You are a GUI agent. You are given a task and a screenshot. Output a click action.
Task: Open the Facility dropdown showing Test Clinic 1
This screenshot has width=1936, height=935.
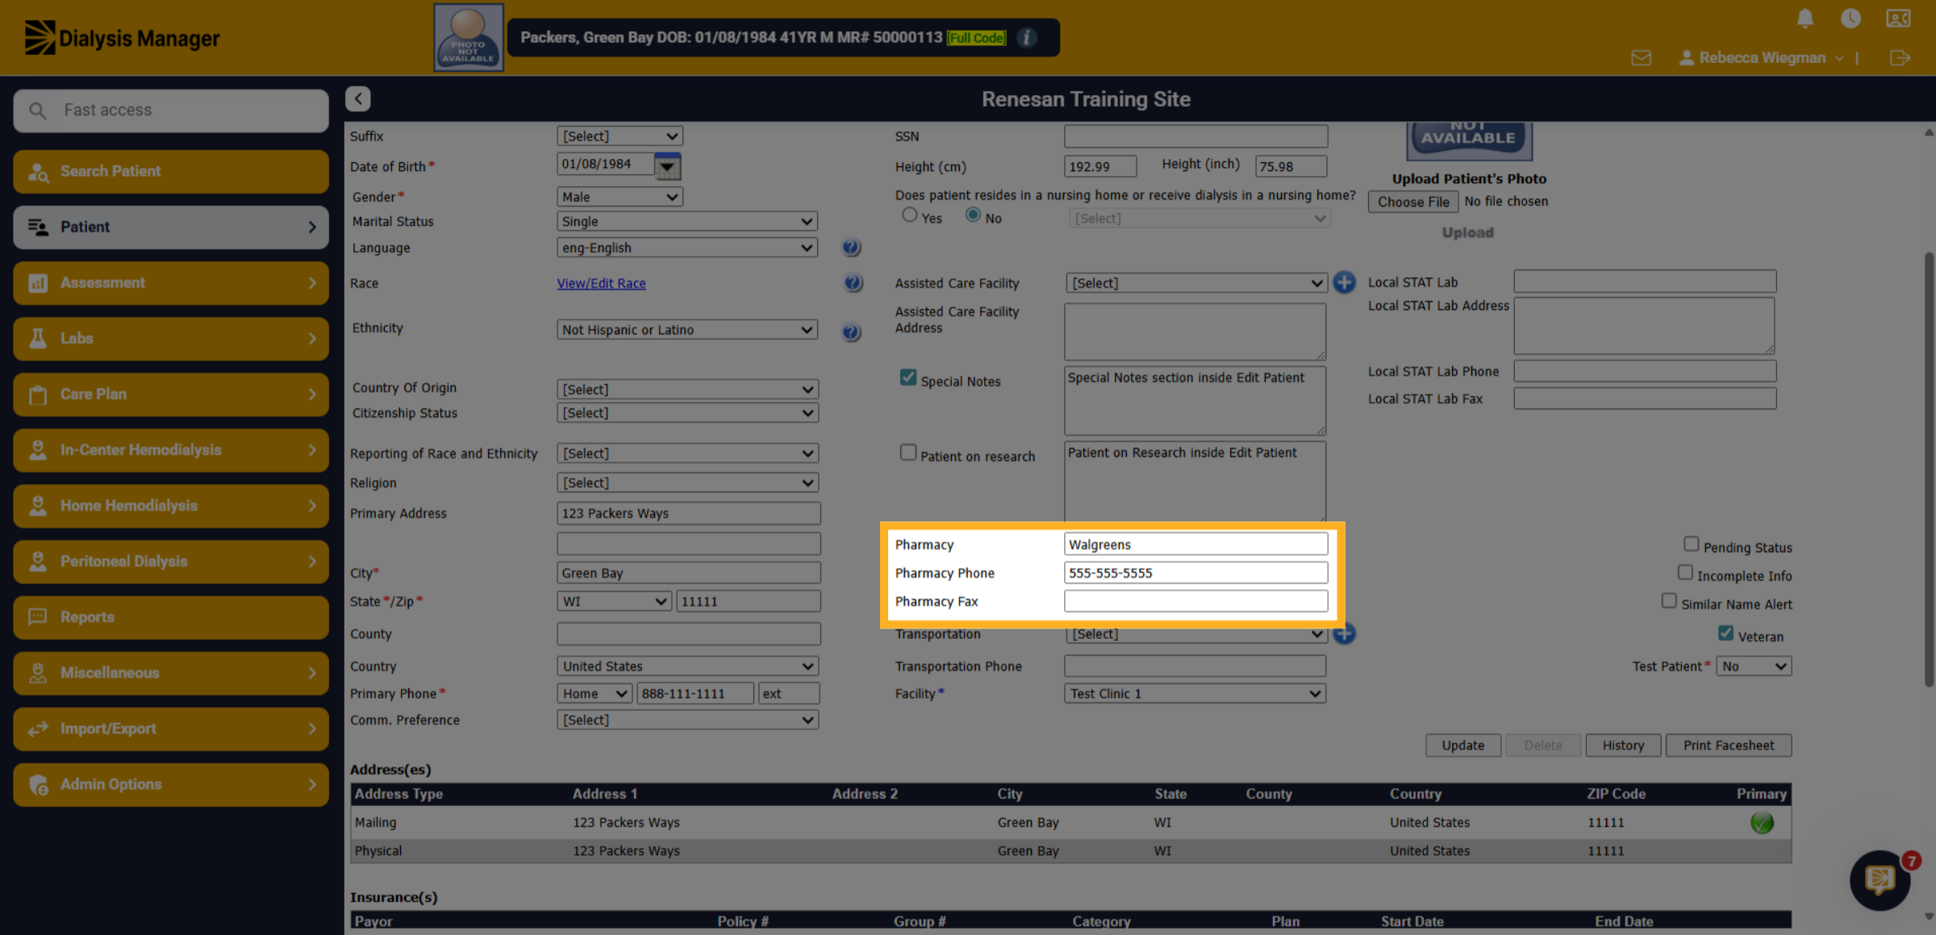1195,694
